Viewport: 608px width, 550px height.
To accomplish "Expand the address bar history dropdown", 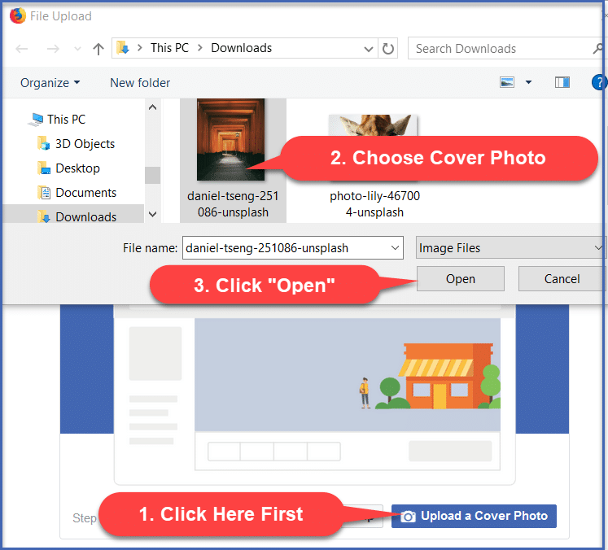I will tap(369, 49).
